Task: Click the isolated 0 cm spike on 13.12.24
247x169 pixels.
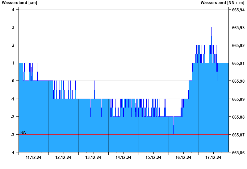Action: click(x=94, y=82)
